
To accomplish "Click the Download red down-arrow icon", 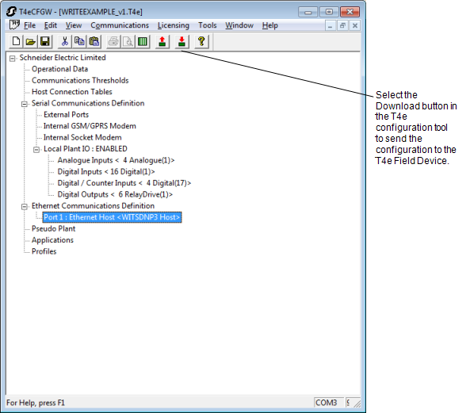I will coord(182,41).
